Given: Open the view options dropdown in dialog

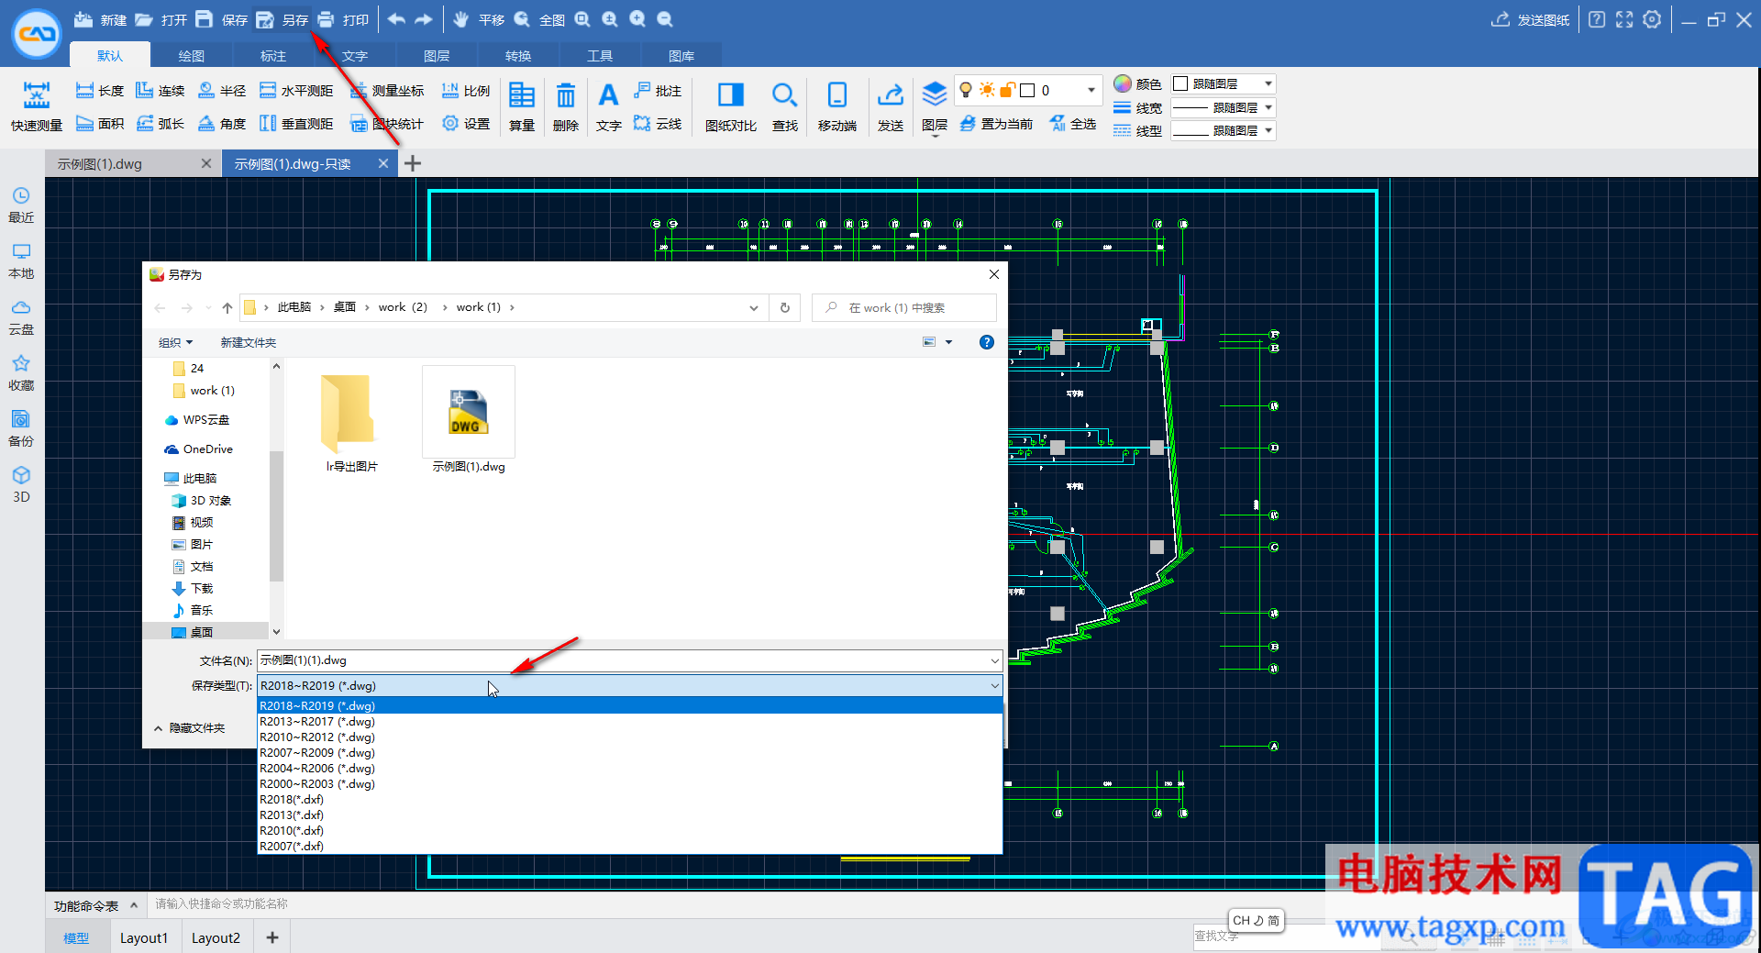Looking at the screenshot, I should click(x=948, y=342).
